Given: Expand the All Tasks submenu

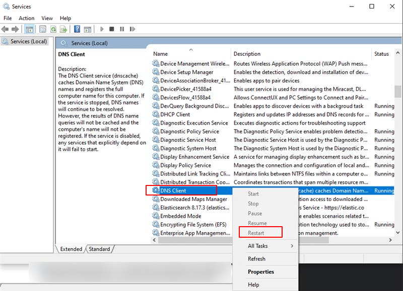Looking at the screenshot, I should click(x=265, y=246).
